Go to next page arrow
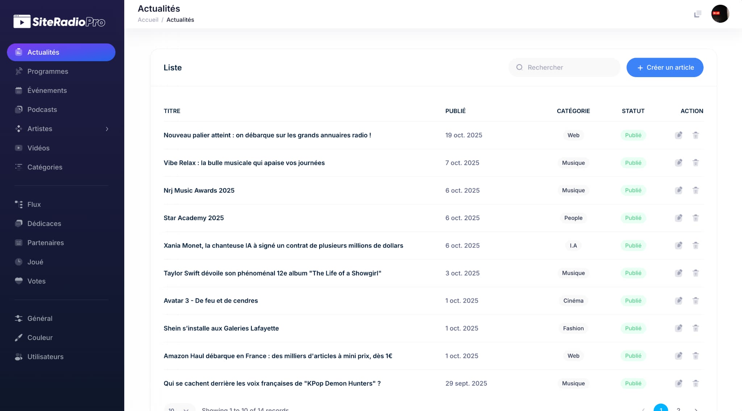 [x=696, y=409]
